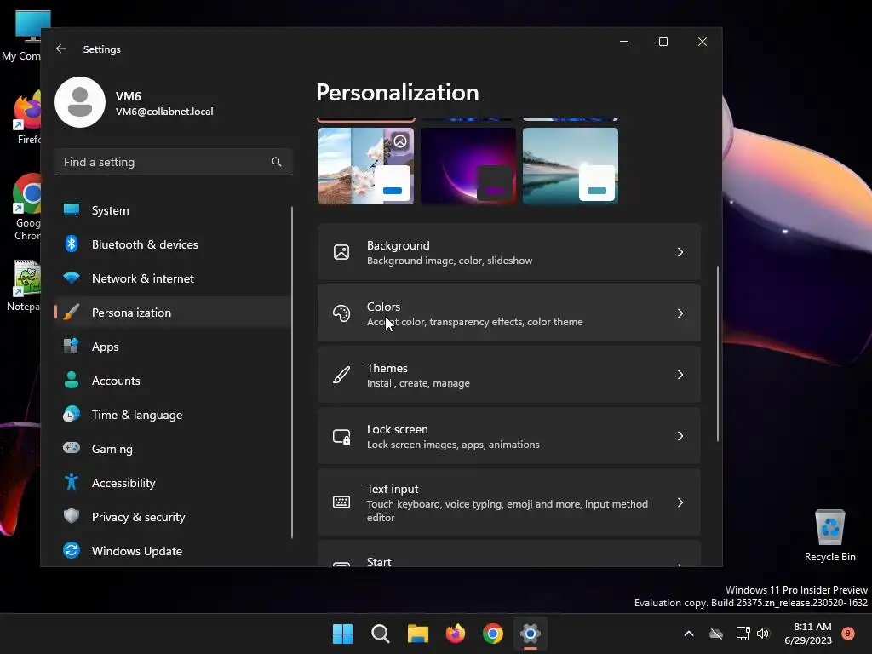
Task: Select the purple glow dark theme thumbnail
Action: (468, 166)
